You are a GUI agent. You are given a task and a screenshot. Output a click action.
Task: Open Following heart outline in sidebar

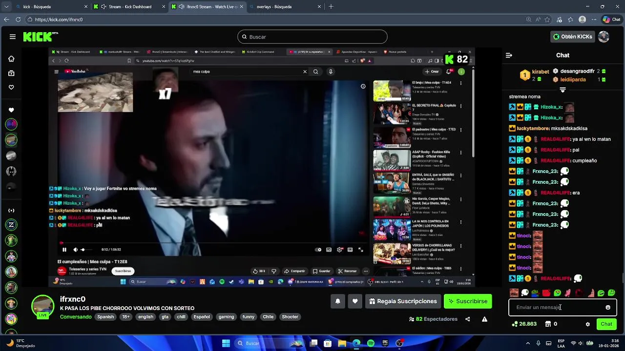click(11, 87)
